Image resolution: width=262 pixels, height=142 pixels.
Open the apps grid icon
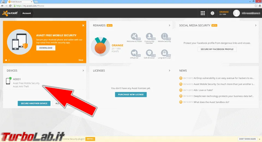[x=203, y=13]
